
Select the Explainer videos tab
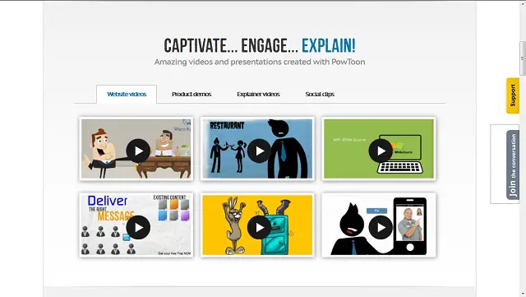(x=258, y=94)
